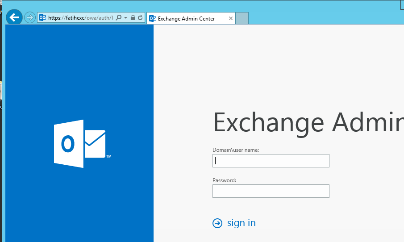Image resolution: width=404 pixels, height=242 pixels.
Task: Click the address bar URL text
Action: (x=80, y=18)
